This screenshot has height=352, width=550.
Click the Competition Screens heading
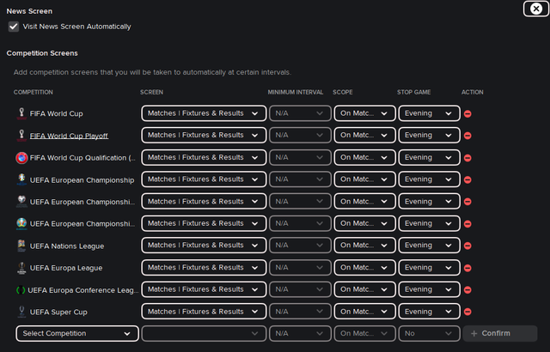(42, 53)
